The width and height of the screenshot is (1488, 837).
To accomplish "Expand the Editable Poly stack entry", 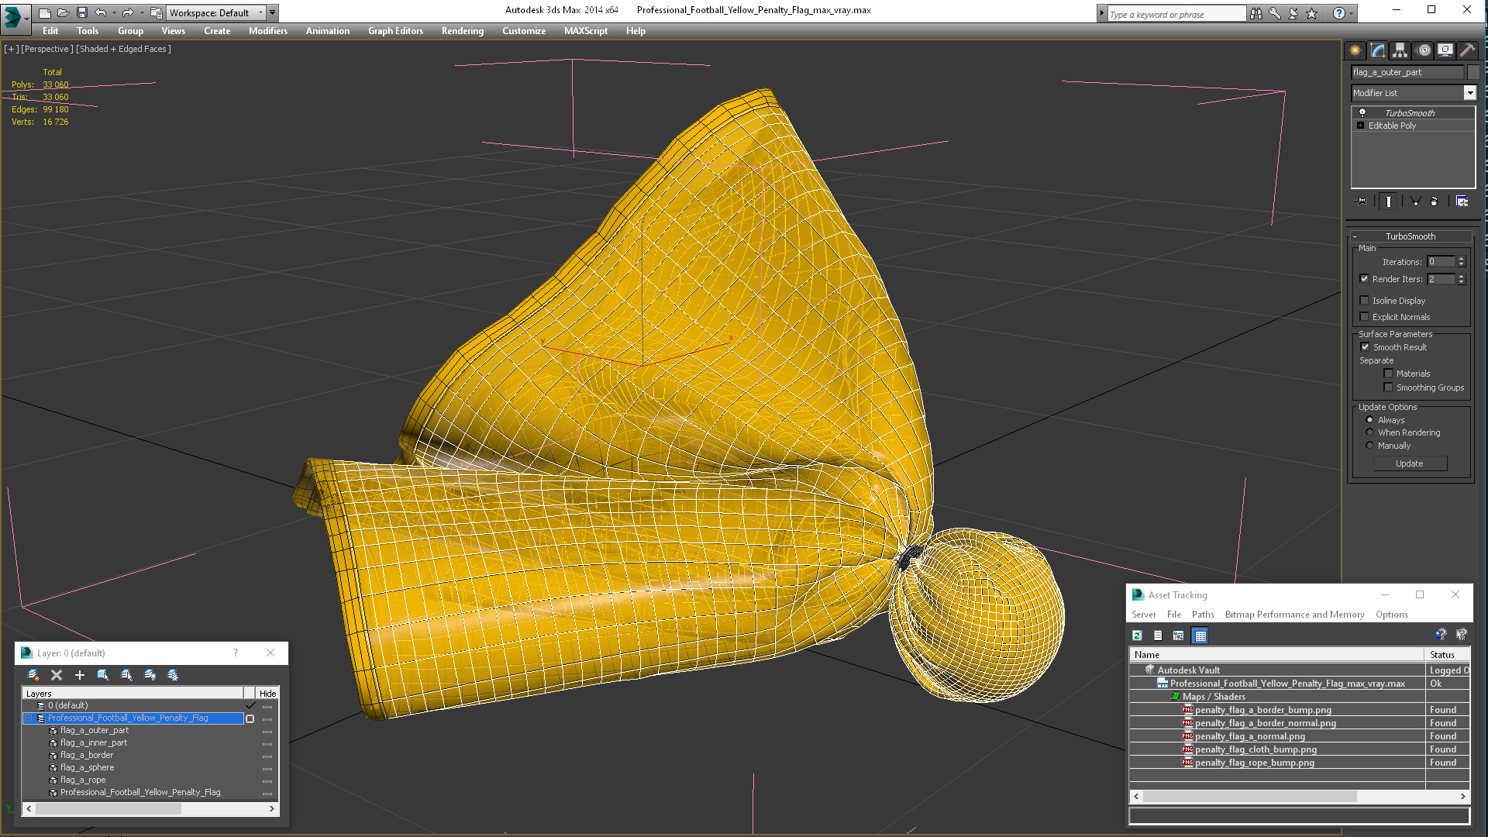I will 1361,126.
